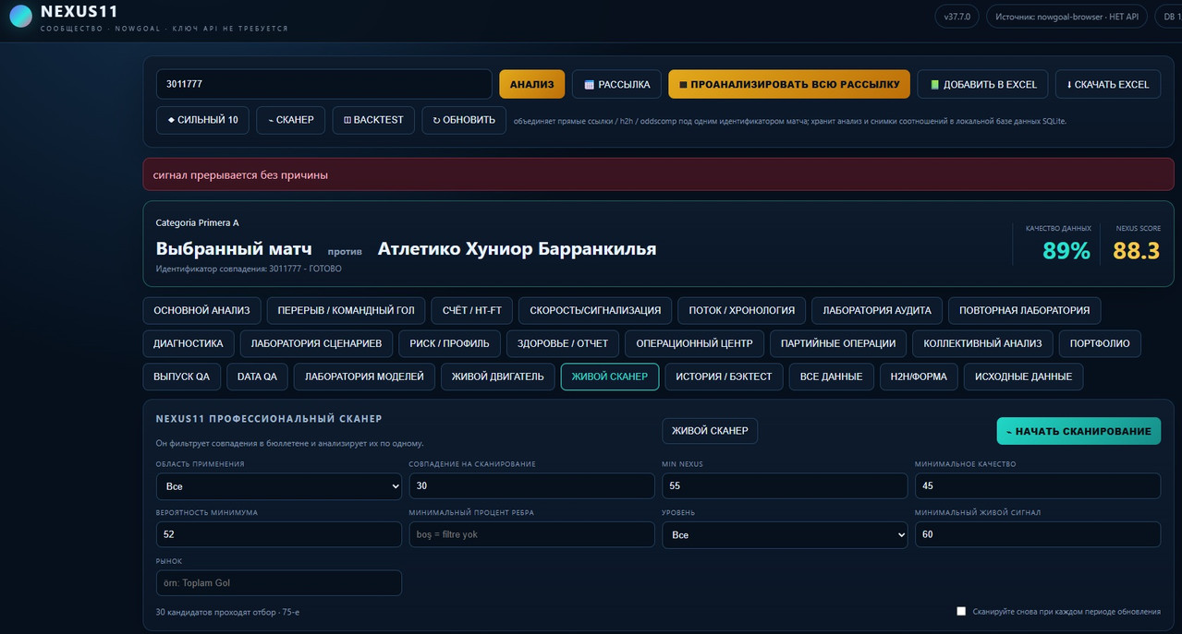Open the ОБЛАСТЬ ПРИМЕНЕНИЯ dropdown
The image size is (1182, 634).
(x=279, y=486)
